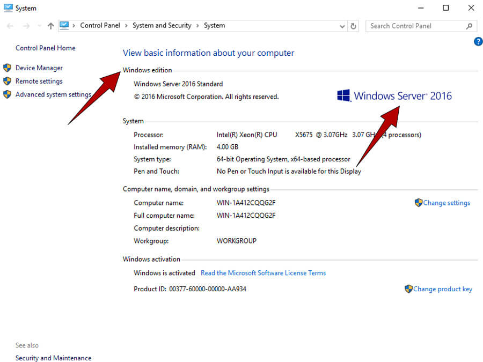483x362 pixels.
Task: Select the 'Intel(R) Xeon(R) CPU' processor text
Action: pos(247,135)
